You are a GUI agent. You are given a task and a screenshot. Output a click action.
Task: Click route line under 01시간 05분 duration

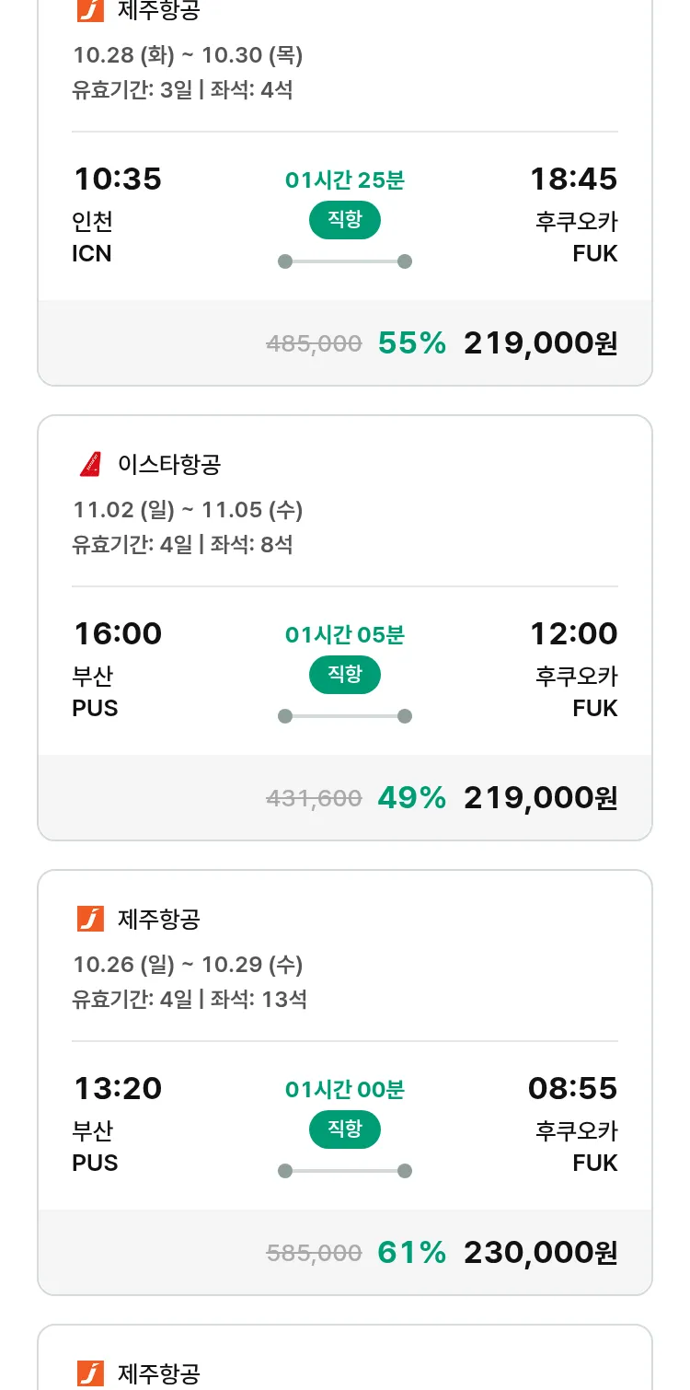(344, 716)
